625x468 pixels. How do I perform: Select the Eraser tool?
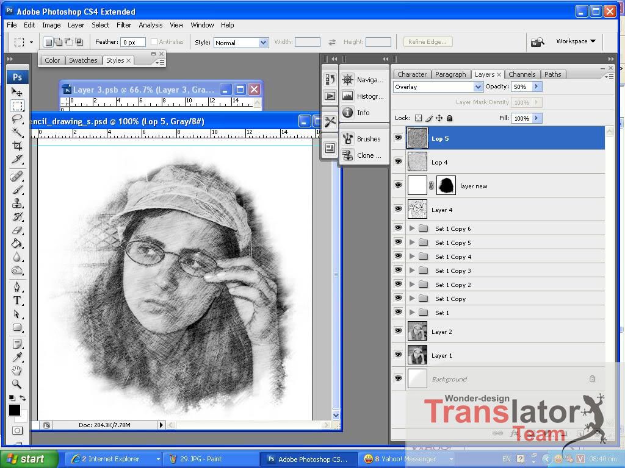click(x=17, y=230)
